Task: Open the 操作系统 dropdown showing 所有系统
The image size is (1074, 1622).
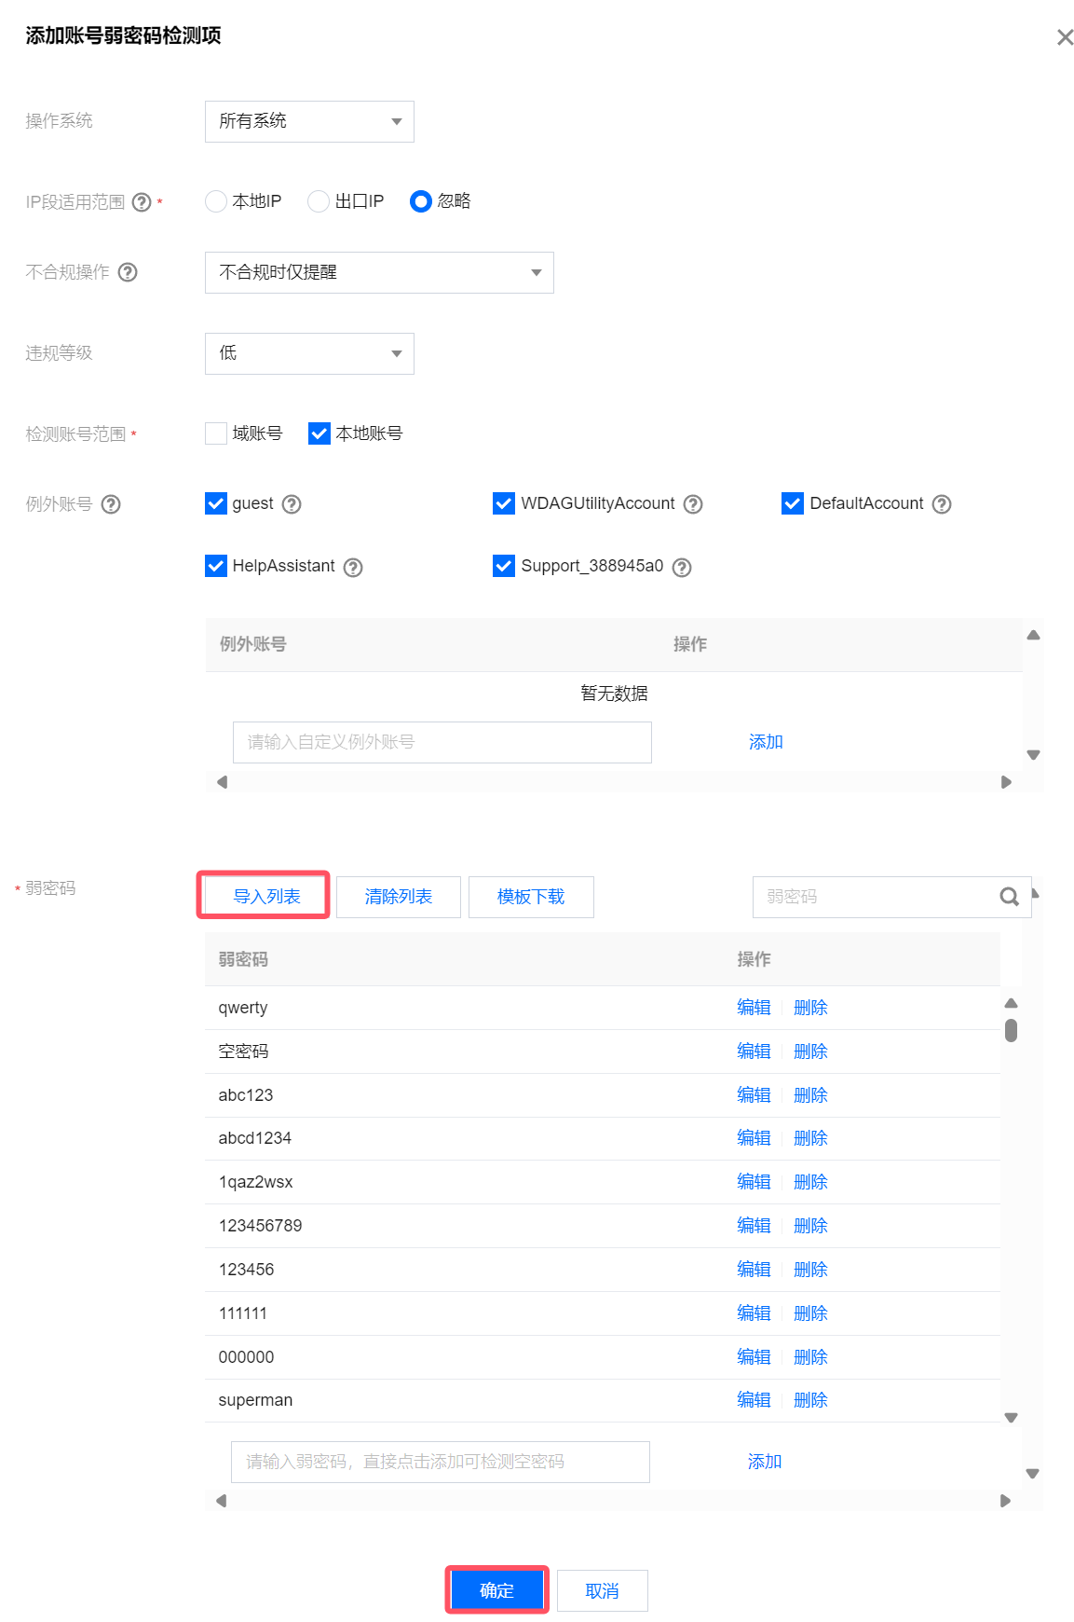Action: pos(309,121)
